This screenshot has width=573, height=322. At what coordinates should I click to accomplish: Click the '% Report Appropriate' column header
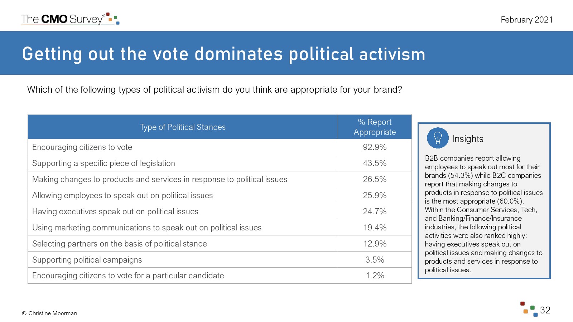pos(375,127)
